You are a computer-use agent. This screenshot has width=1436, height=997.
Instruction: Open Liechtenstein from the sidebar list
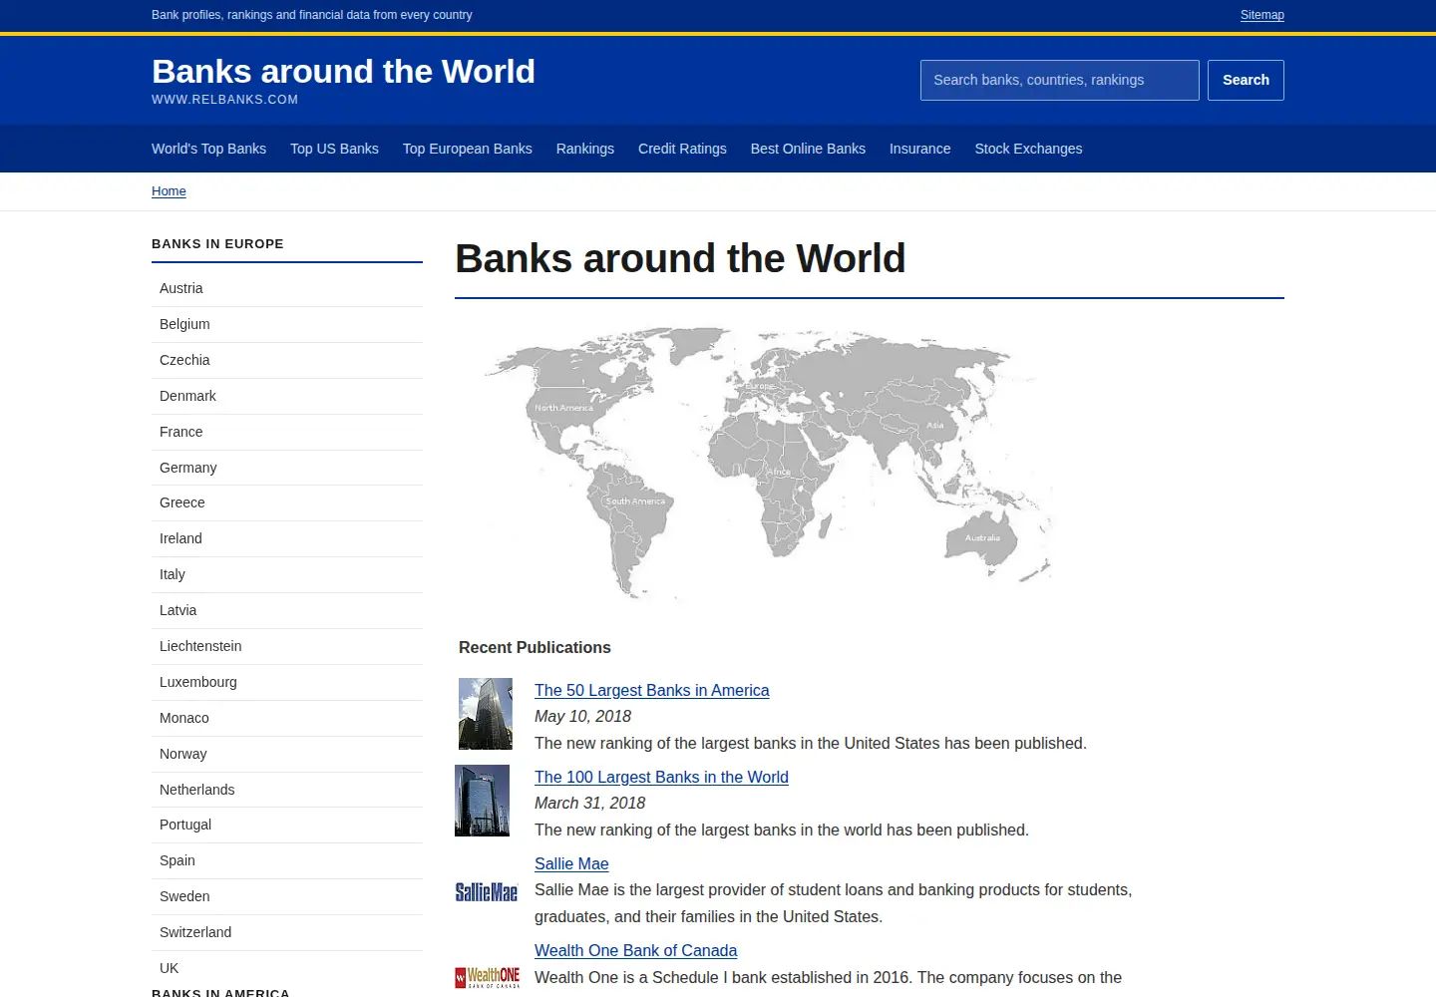287,646
